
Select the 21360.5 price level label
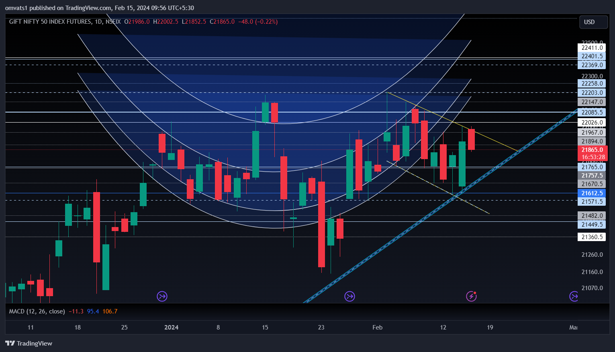coord(592,237)
